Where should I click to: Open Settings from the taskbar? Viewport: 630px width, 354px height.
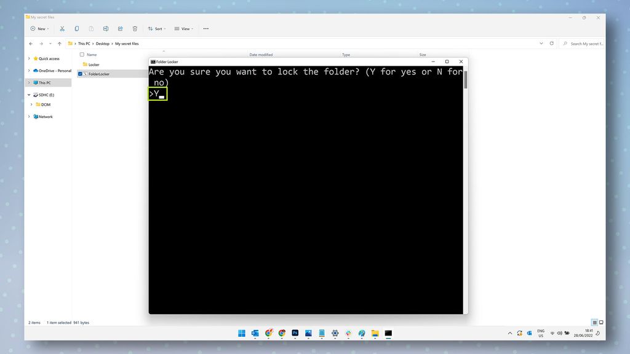(335, 333)
